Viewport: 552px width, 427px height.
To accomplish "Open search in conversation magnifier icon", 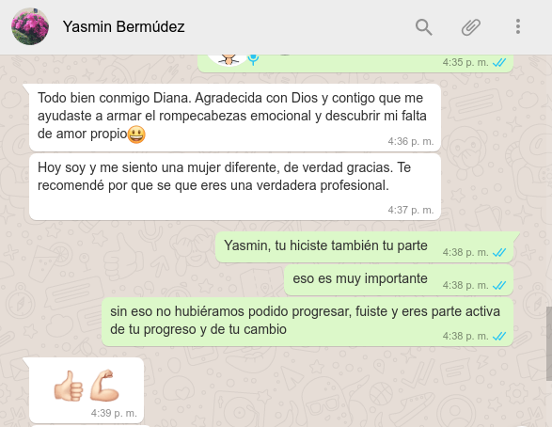I will coord(423,27).
